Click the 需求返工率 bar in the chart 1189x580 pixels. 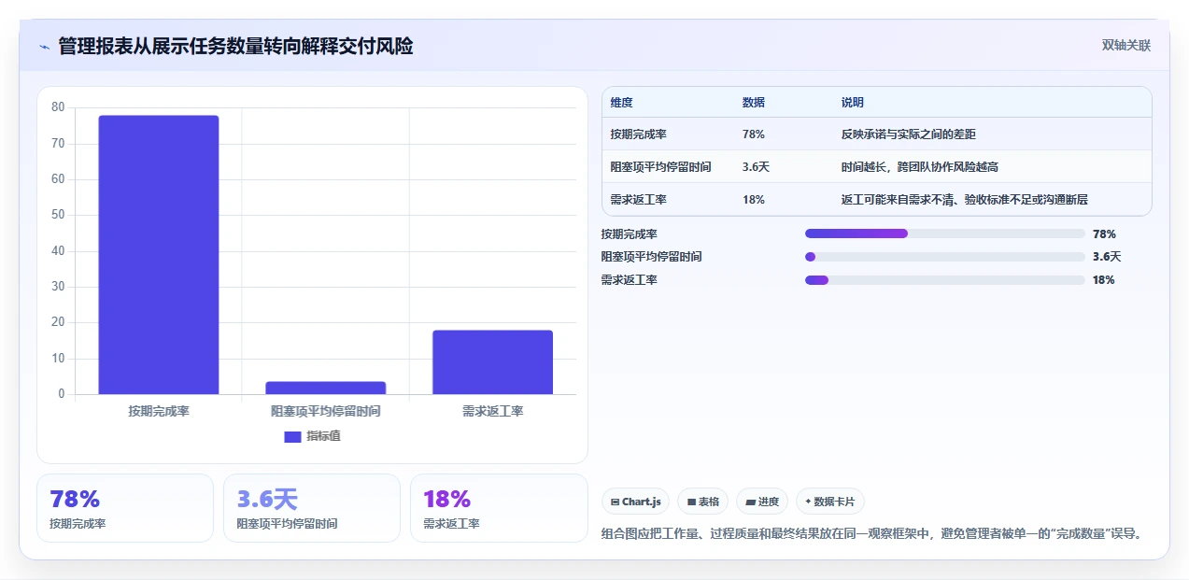(x=493, y=361)
